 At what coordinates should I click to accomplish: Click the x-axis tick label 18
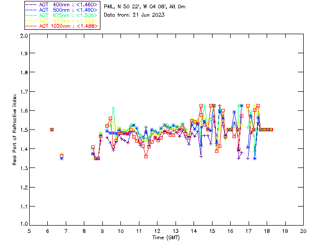[x=267, y=231]
